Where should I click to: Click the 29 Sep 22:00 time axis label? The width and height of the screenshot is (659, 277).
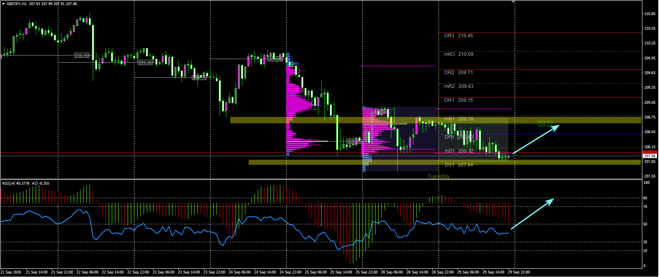coord(519,272)
